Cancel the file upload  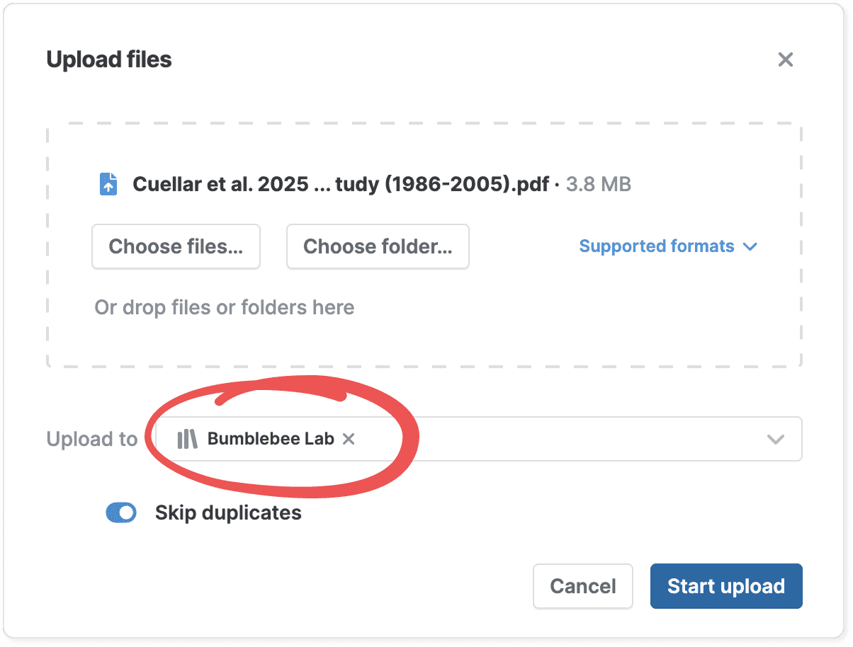tap(583, 586)
